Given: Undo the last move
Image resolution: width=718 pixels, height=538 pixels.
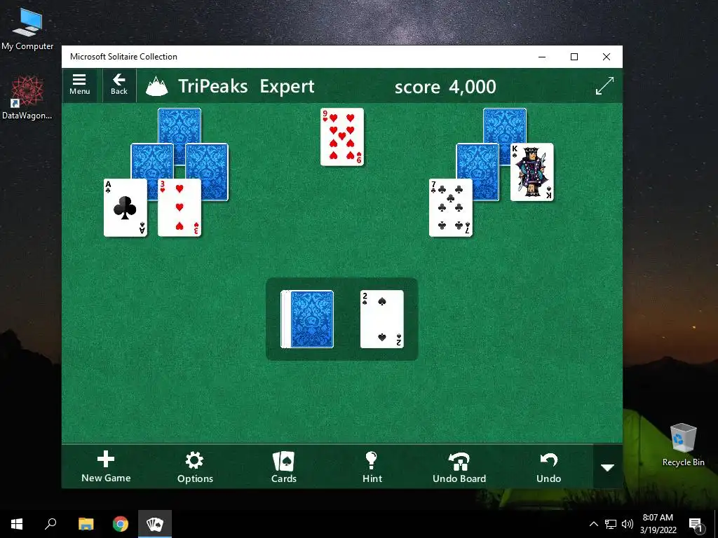Looking at the screenshot, I should [x=548, y=467].
